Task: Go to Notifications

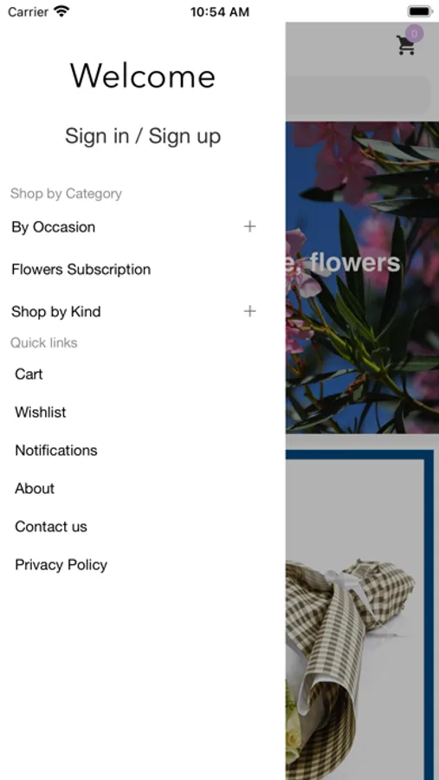Action: pos(56,450)
